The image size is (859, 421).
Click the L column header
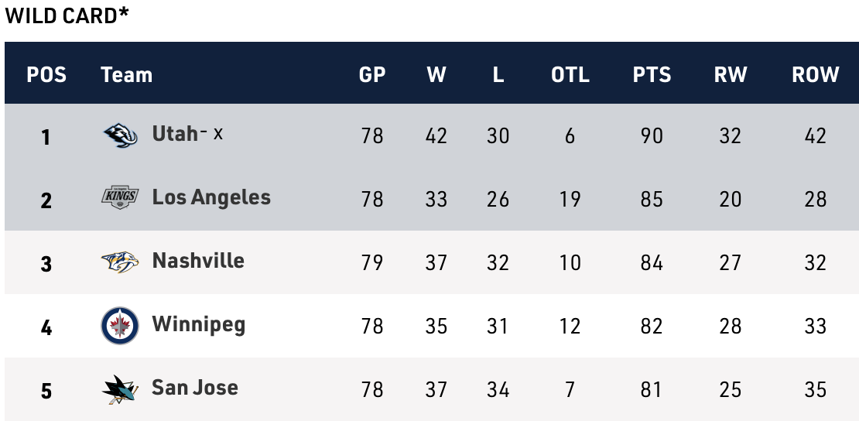[498, 74]
